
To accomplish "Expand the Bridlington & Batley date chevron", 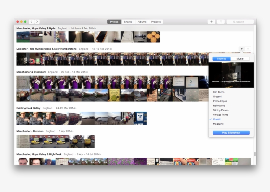I will 76,108.
